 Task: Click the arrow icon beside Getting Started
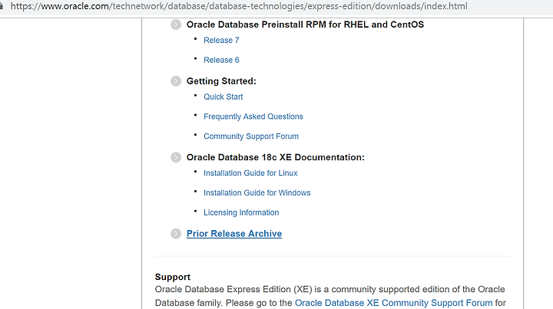pyautogui.click(x=176, y=81)
